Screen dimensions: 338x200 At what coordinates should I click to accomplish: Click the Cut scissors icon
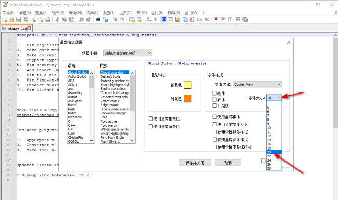click(57, 20)
